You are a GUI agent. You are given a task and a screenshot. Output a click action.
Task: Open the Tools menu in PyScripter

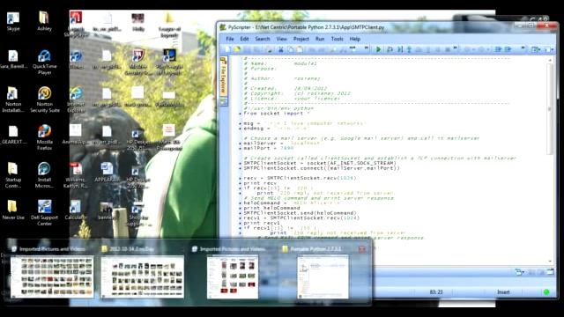click(x=337, y=39)
